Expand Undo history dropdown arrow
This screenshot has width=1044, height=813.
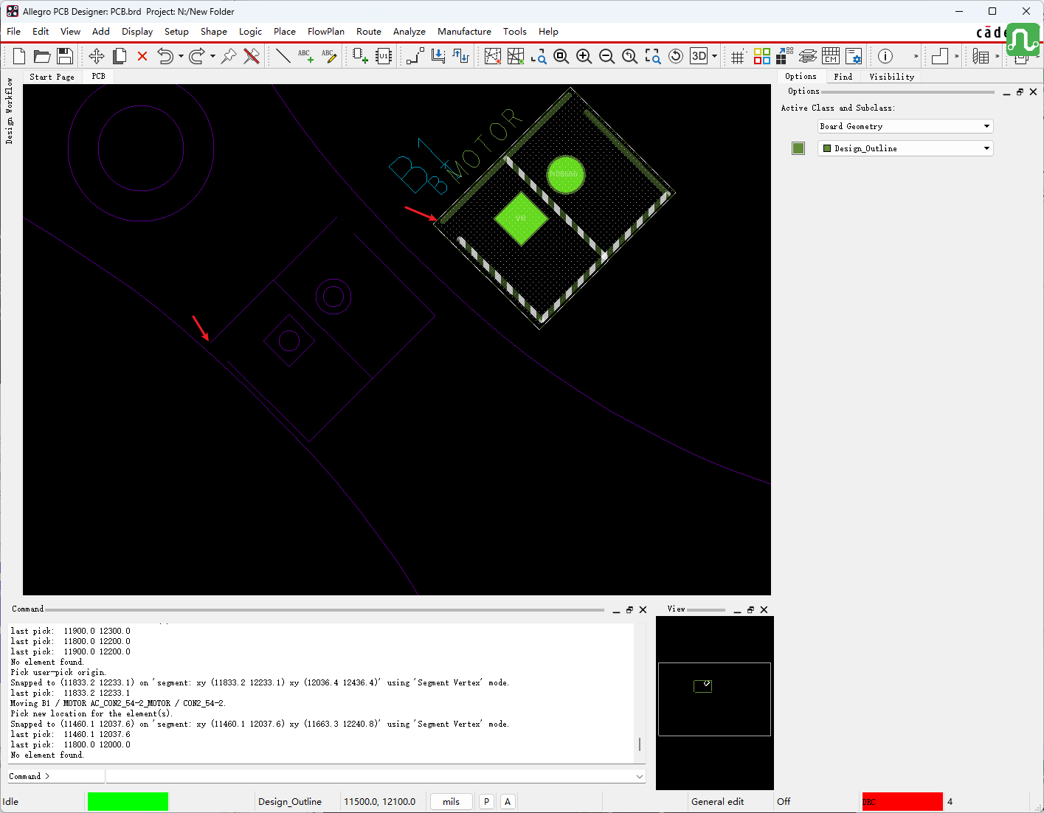point(181,56)
